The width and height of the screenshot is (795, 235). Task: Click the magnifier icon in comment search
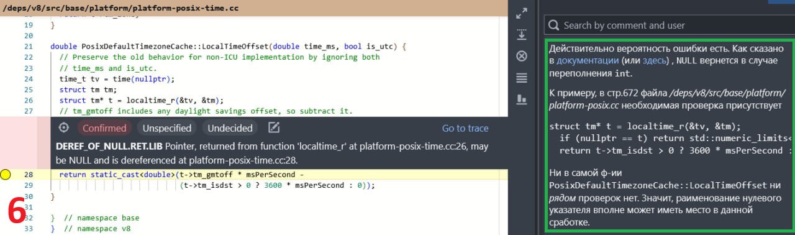coord(553,25)
